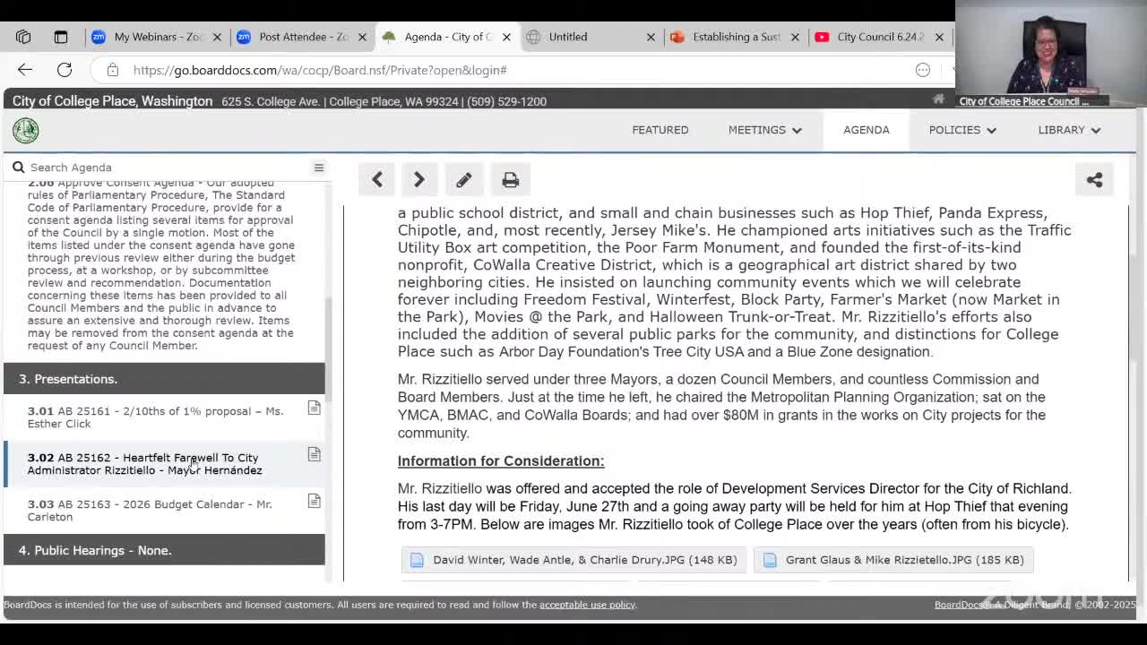Click the search magnifier icon

pyautogui.click(x=18, y=168)
